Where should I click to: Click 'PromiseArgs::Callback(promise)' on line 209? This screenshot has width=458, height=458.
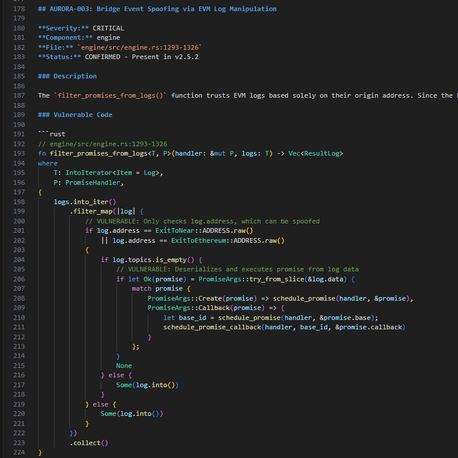[206, 308]
